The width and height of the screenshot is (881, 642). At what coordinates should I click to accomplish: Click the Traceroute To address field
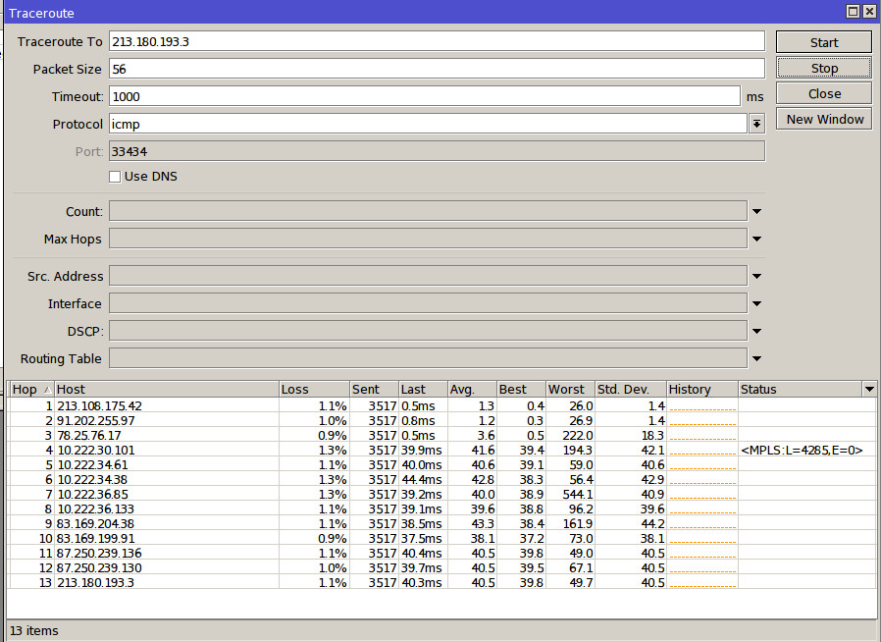click(436, 41)
